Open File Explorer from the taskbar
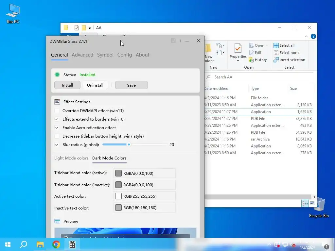 coord(40,244)
